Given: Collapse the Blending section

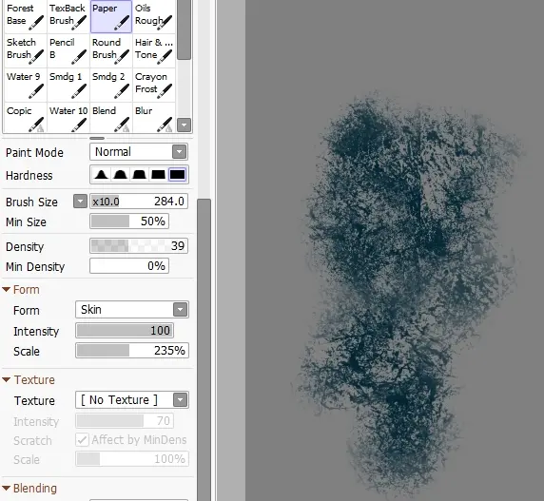Looking at the screenshot, I should (7, 489).
